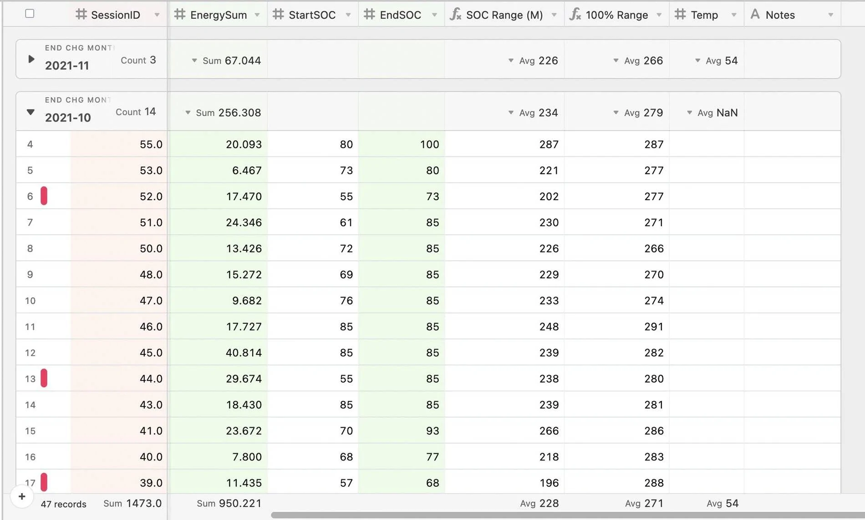Open the StartSOC column dropdown arrow
The image size is (865, 520).
(x=348, y=15)
